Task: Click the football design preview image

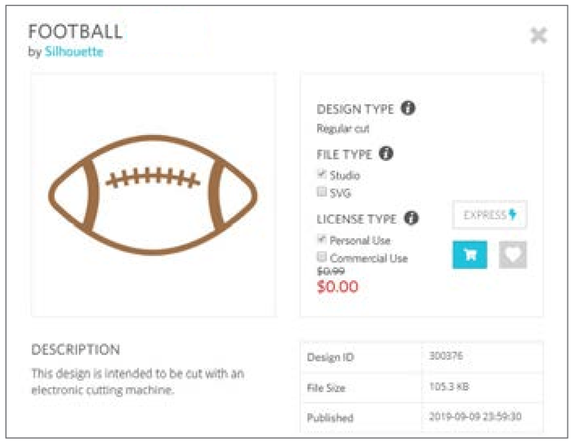Action: coord(153,194)
